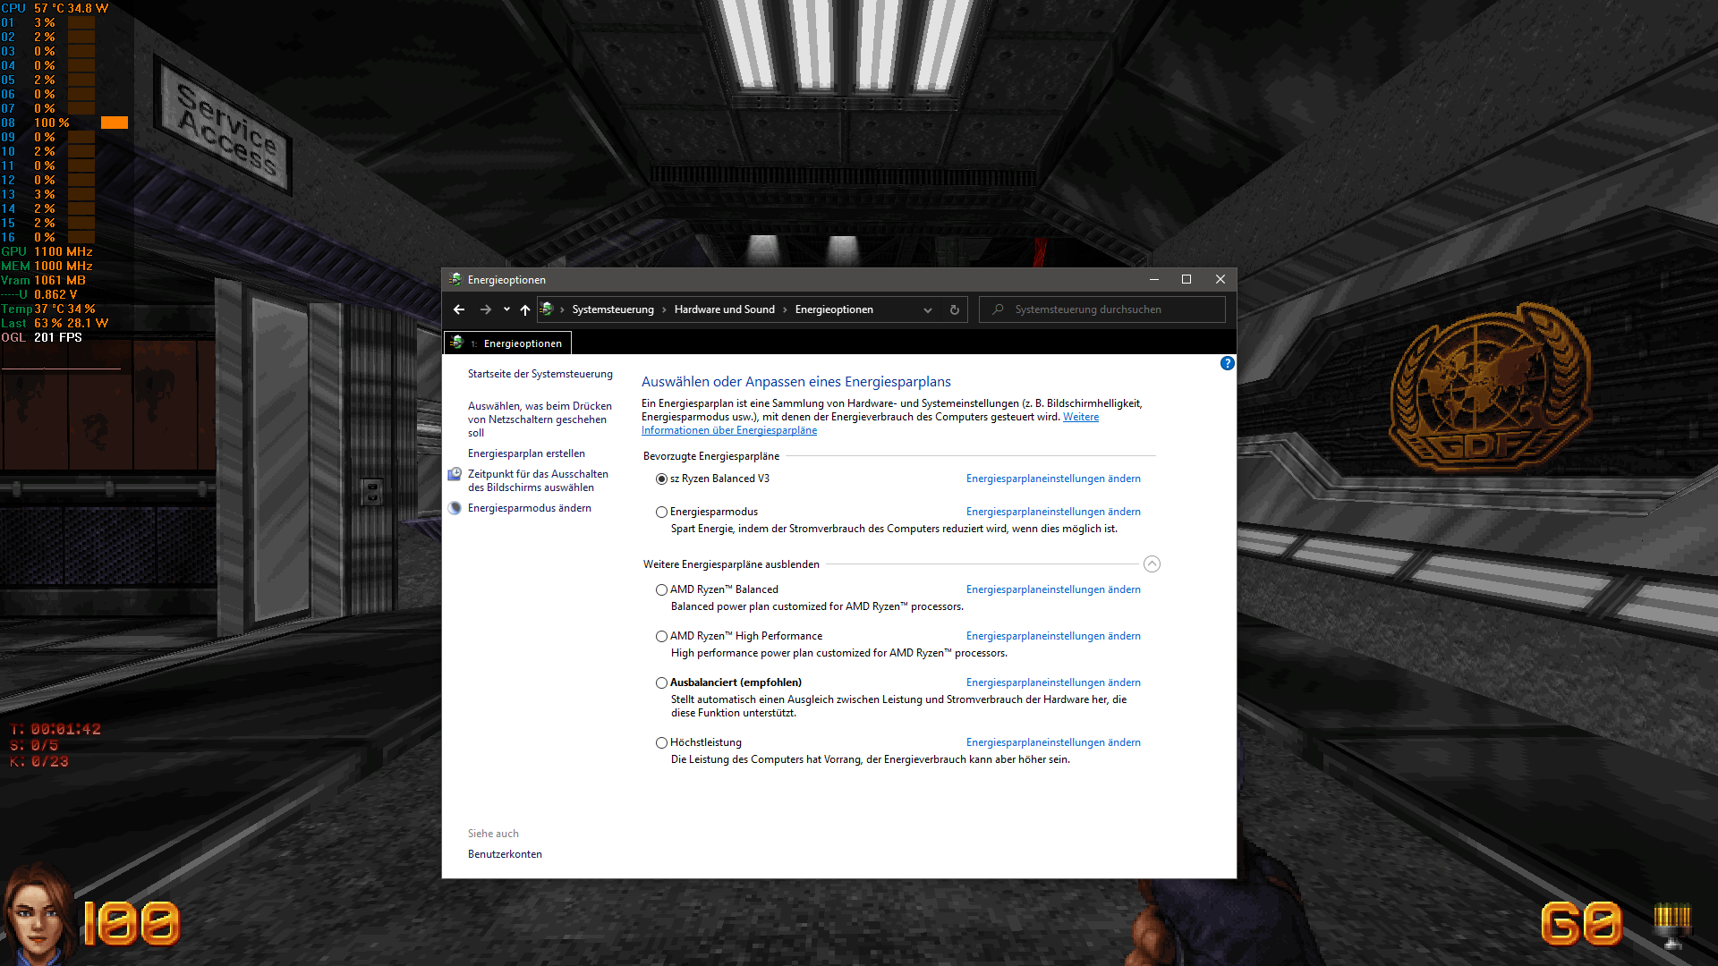Click the Energieoptionen tab
Viewport: 1718px width, 966px height.
pos(508,343)
